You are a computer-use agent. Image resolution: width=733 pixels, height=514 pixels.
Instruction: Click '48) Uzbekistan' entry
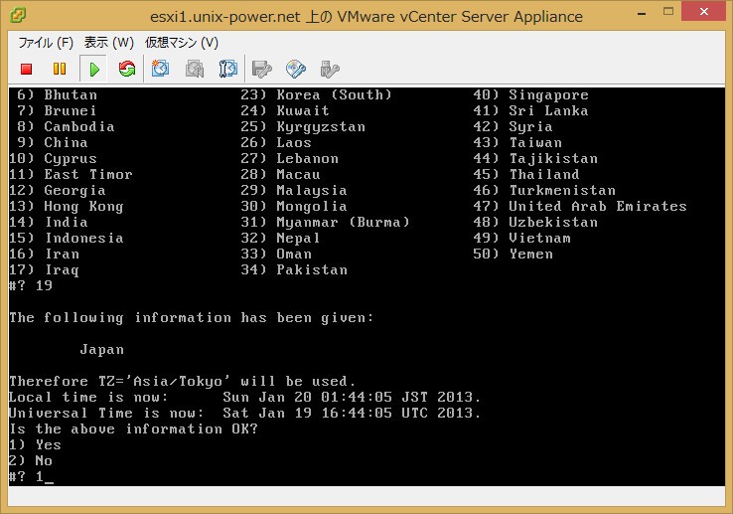535,222
